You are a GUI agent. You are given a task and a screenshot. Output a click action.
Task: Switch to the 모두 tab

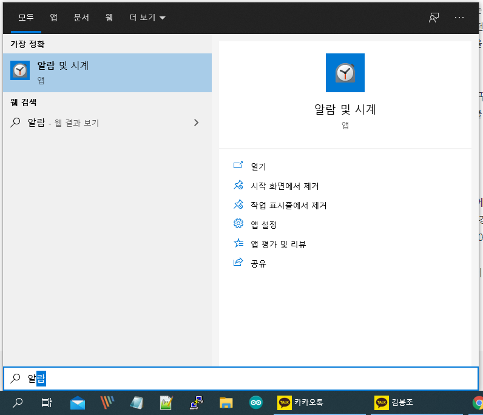(26, 18)
